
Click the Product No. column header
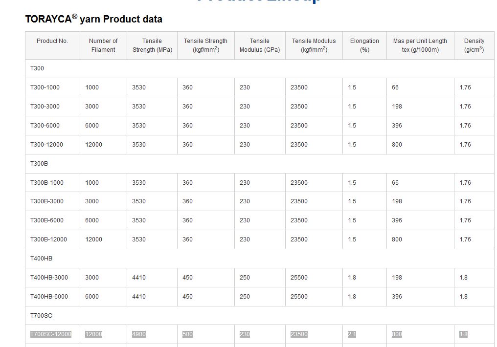click(52, 41)
